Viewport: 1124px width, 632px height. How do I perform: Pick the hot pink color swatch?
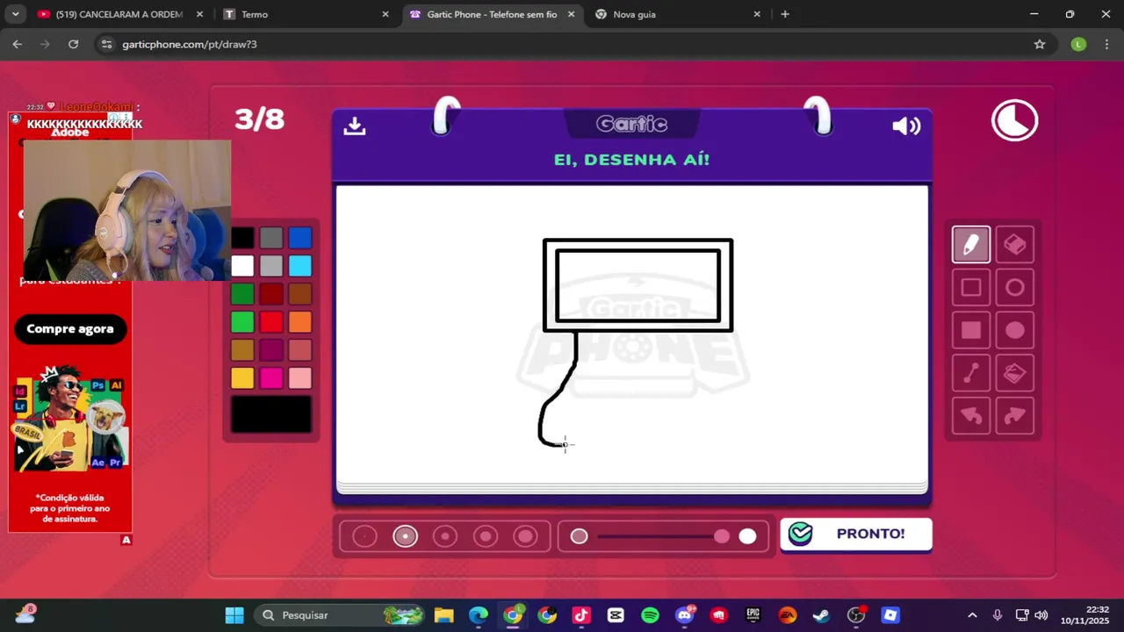(271, 378)
